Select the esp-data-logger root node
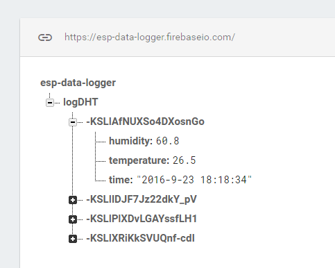The image size is (335, 268). click(x=78, y=83)
